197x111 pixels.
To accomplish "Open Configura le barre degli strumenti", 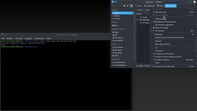I will [173, 57].
